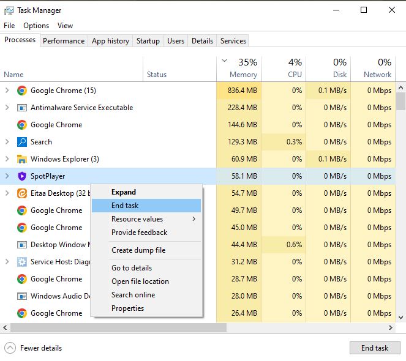Expand the Search process row
Viewport: 406px width, 361px height.
tap(7, 142)
